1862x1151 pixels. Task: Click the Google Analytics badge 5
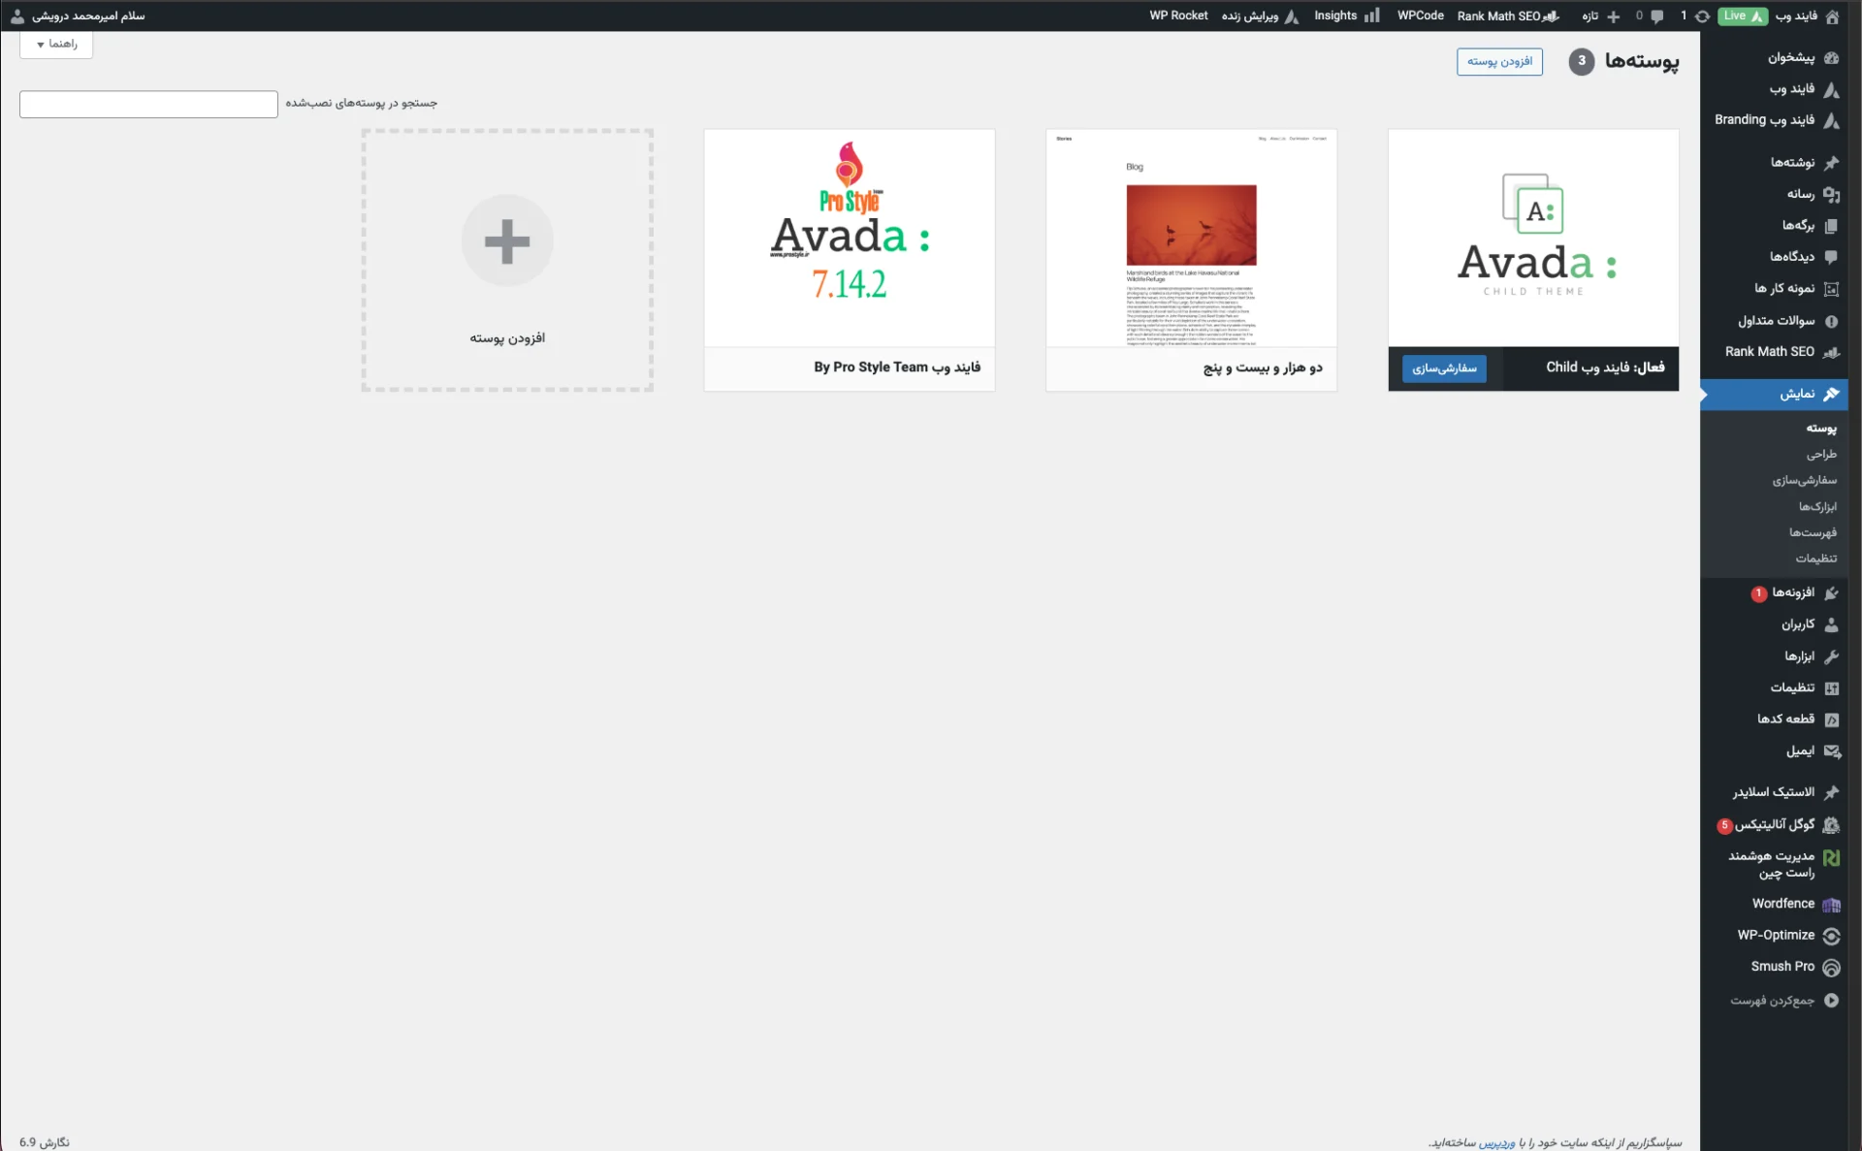[x=1724, y=825]
